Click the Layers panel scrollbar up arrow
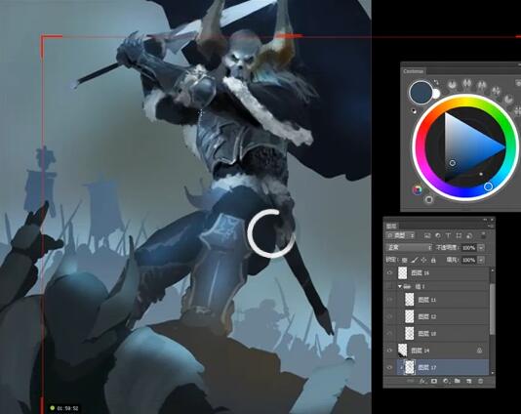 click(x=493, y=270)
